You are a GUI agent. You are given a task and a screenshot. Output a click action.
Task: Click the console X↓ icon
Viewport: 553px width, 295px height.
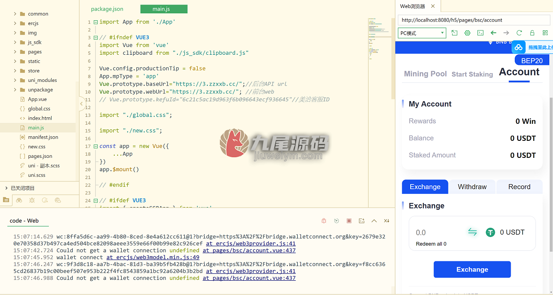point(386,221)
